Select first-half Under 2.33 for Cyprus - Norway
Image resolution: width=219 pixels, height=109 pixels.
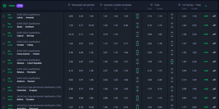pyautogui.click(x=194, y=34)
